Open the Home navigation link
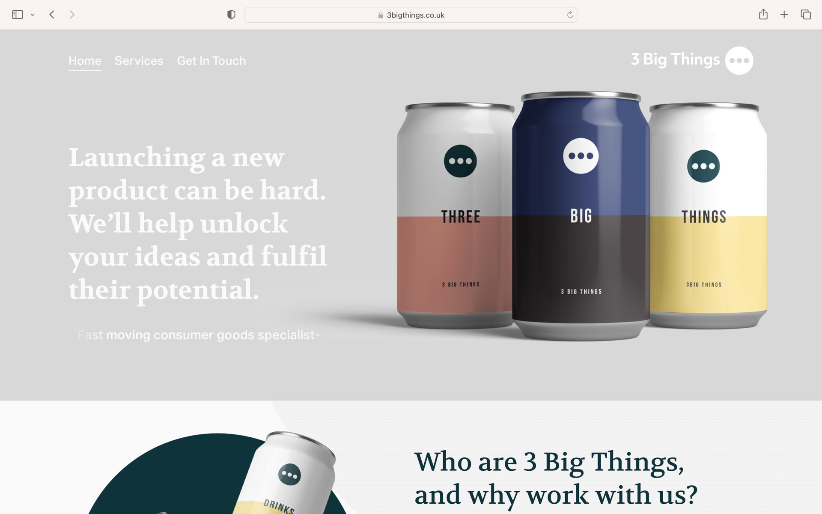The width and height of the screenshot is (822, 514). point(85,61)
